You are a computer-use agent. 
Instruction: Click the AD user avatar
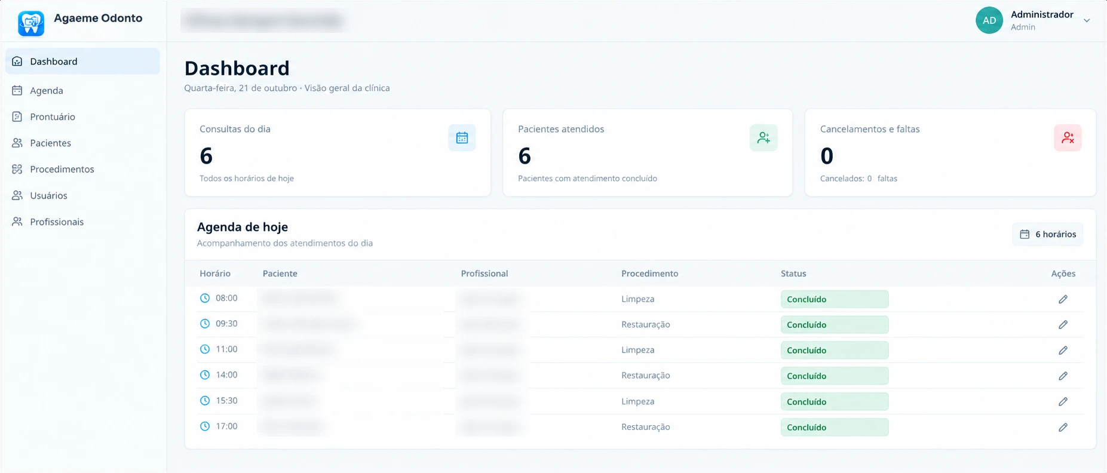[x=989, y=20]
